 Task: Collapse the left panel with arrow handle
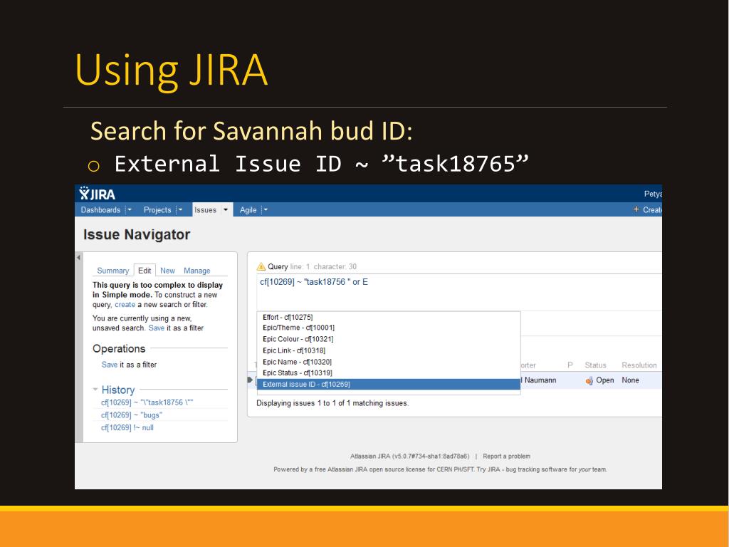point(78,257)
